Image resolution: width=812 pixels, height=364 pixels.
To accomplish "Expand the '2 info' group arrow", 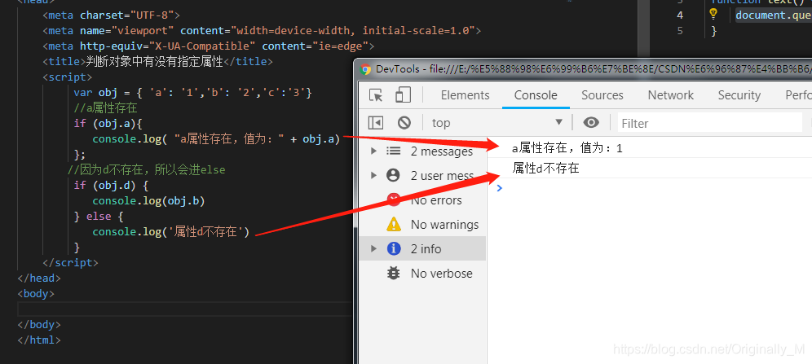I will [373, 248].
